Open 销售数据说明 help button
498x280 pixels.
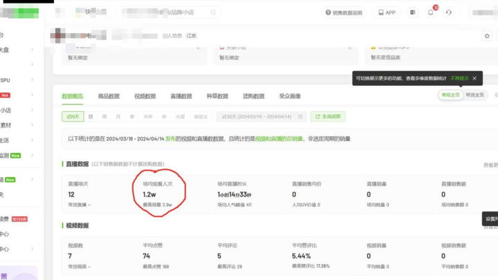pos(344,12)
